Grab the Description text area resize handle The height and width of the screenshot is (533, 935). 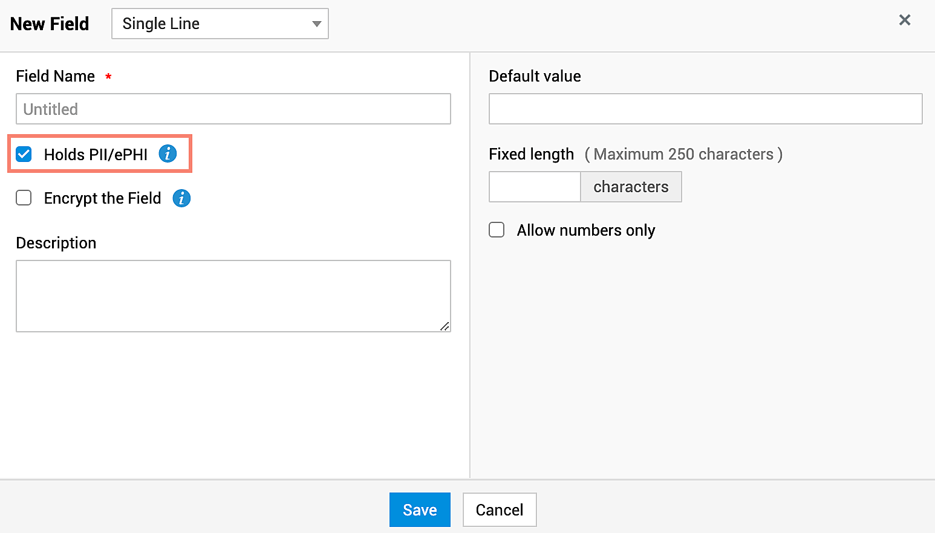[x=445, y=326]
